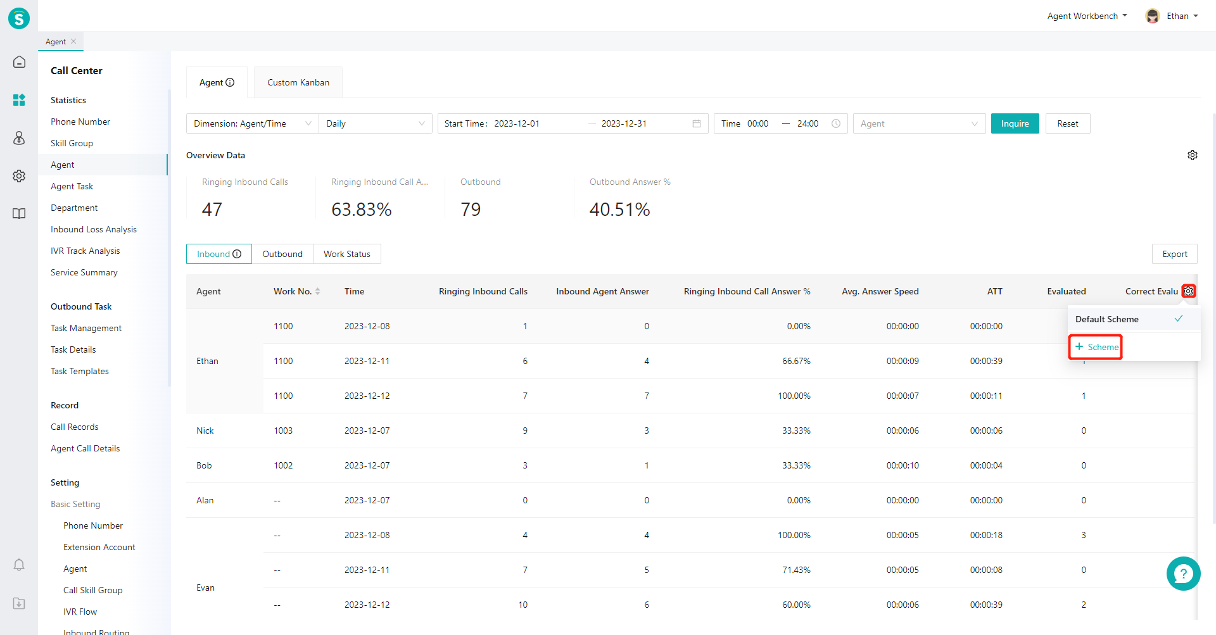
Task: Click the Ringing Inbound Calls overview card
Action: tap(251, 197)
